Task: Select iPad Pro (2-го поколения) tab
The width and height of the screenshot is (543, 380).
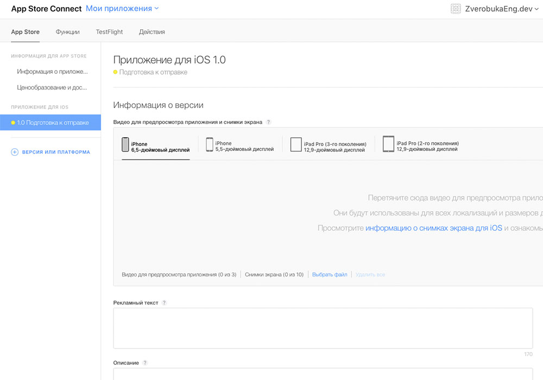Action: [421, 144]
